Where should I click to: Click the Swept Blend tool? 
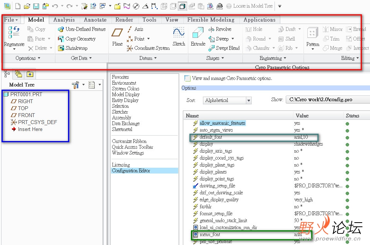224,48
